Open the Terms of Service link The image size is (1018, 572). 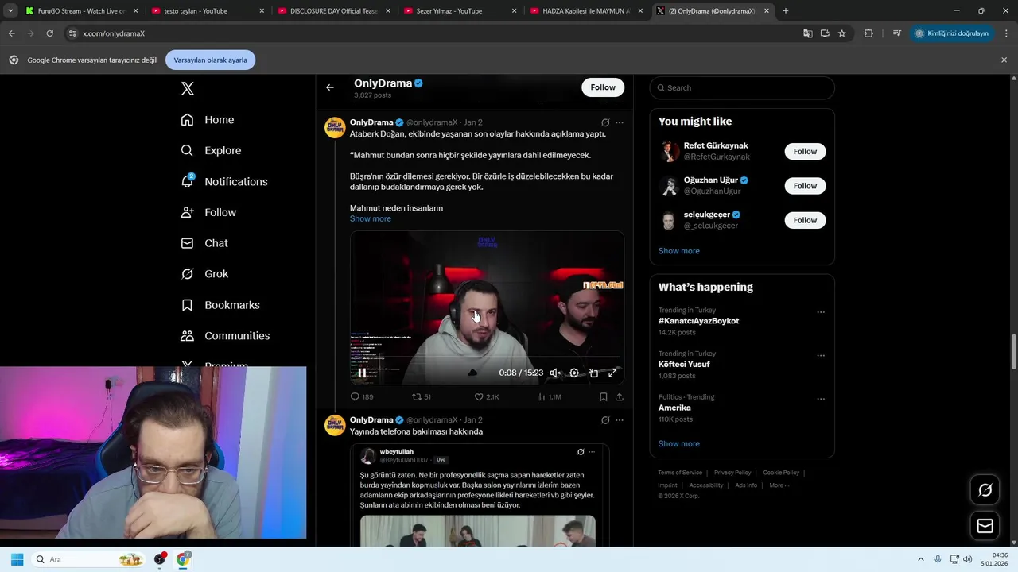(680, 473)
